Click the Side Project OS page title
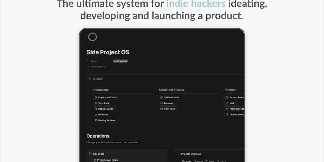The image size is (324, 162). [108, 53]
